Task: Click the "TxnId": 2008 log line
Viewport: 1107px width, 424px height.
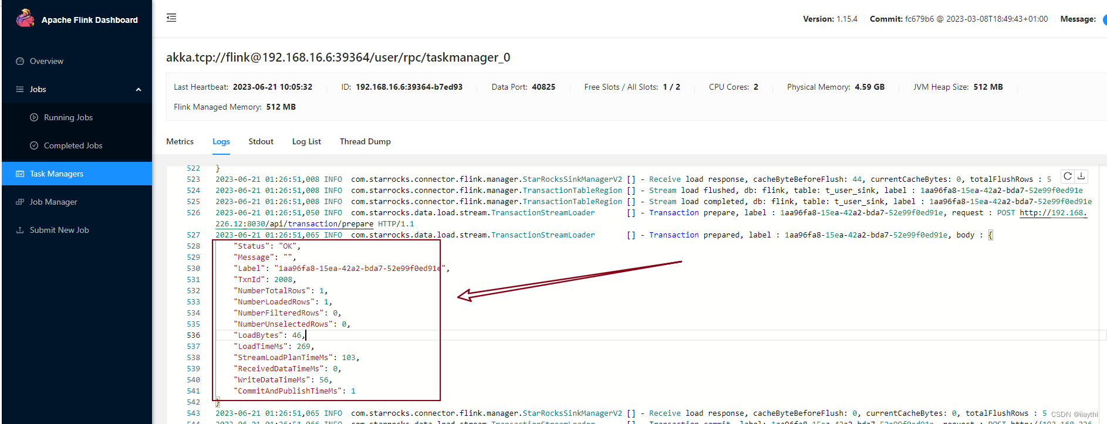Action: (265, 280)
